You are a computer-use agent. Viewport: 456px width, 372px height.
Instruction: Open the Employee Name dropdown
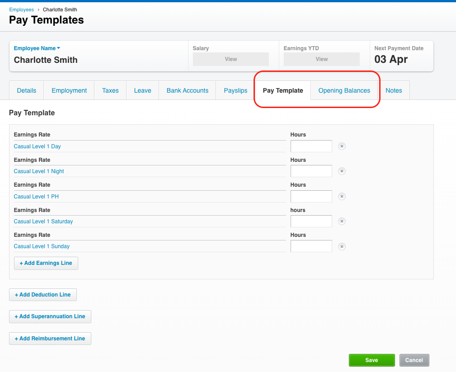pyautogui.click(x=37, y=48)
